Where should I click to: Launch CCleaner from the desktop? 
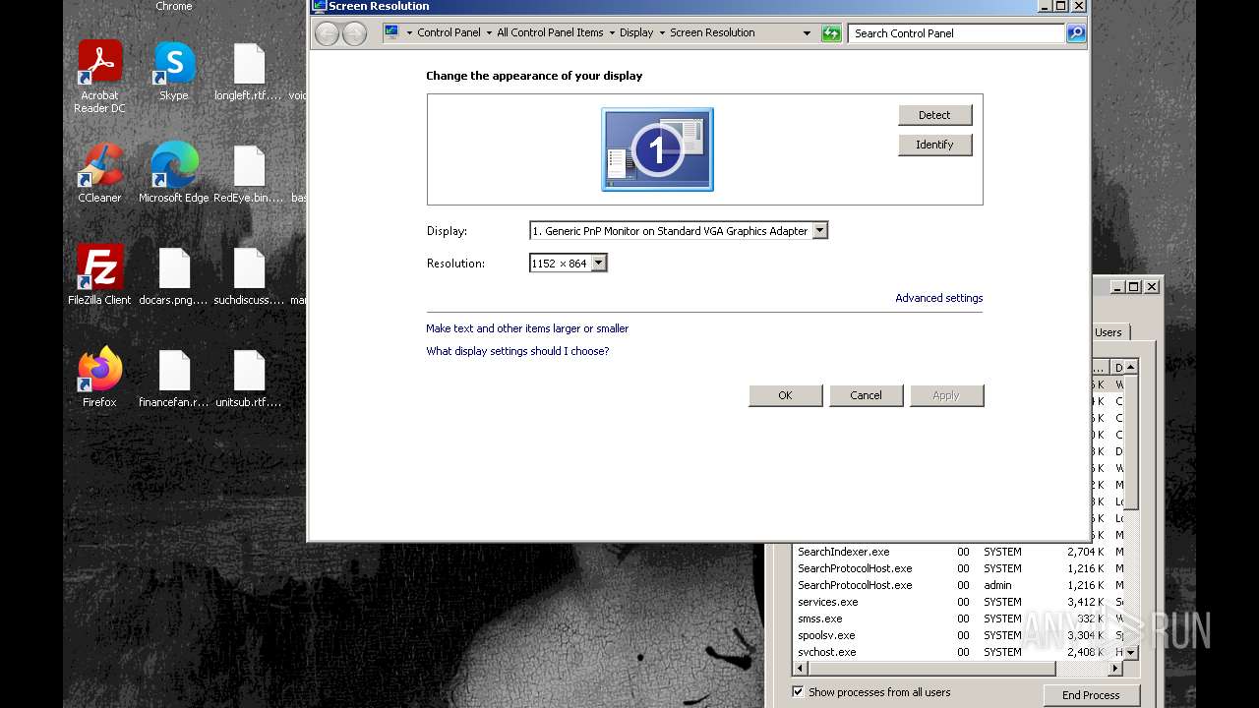[x=99, y=173]
